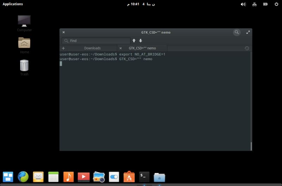Click the terminal vertical scrollbar handle

[x=251, y=146]
